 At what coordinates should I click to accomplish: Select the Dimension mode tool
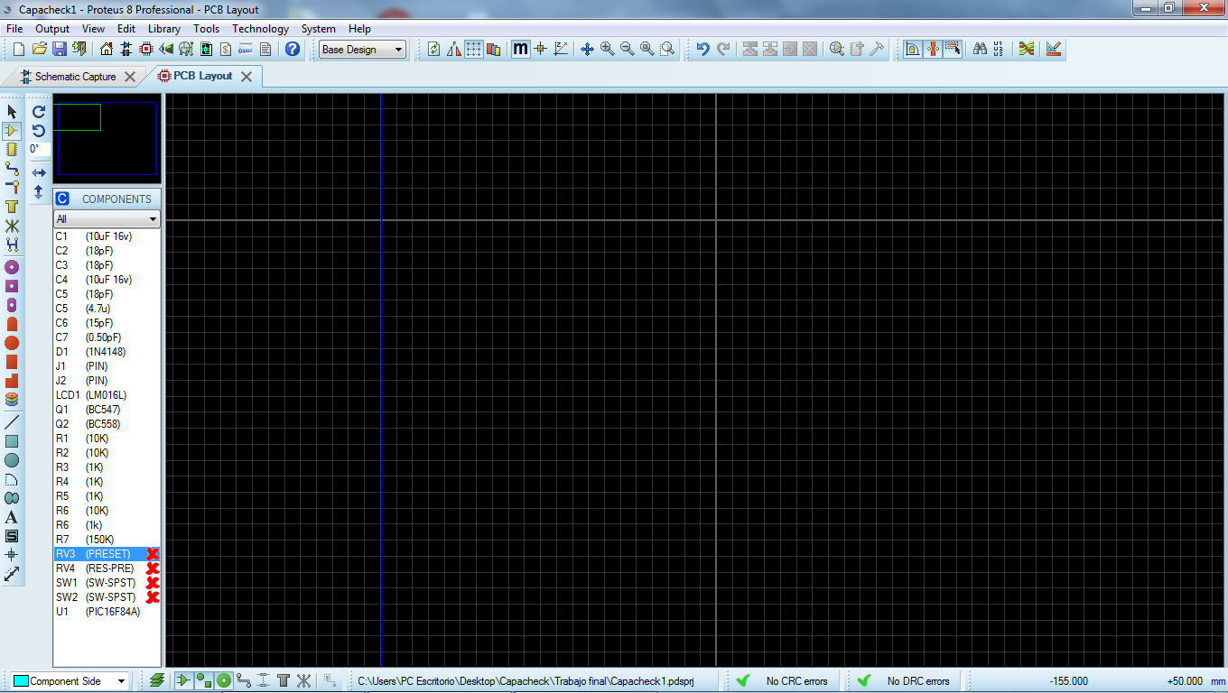pos(12,574)
